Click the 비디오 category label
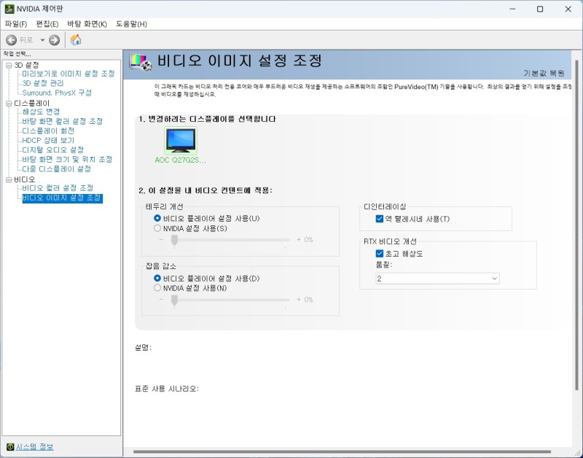 (25, 179)
